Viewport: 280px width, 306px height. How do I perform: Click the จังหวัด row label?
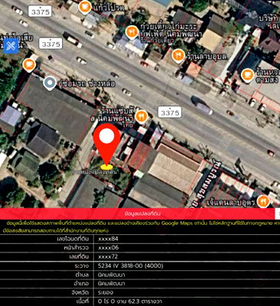pos(80,292)
